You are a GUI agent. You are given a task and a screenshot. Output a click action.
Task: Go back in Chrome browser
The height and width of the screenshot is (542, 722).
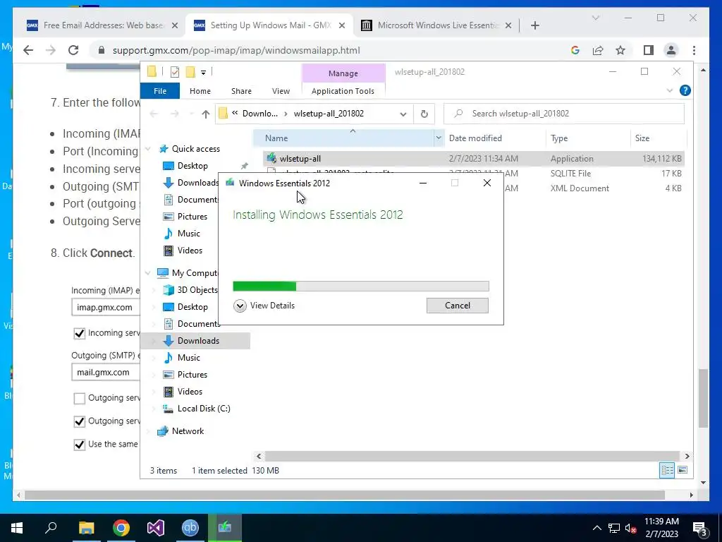28,50
